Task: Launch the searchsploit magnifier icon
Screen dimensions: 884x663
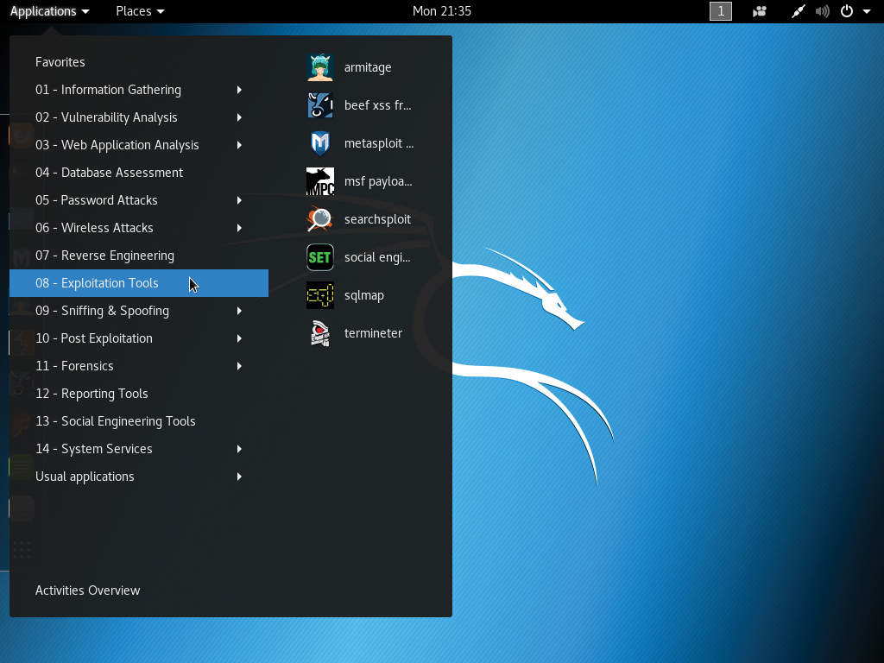Action: (320, 219)
